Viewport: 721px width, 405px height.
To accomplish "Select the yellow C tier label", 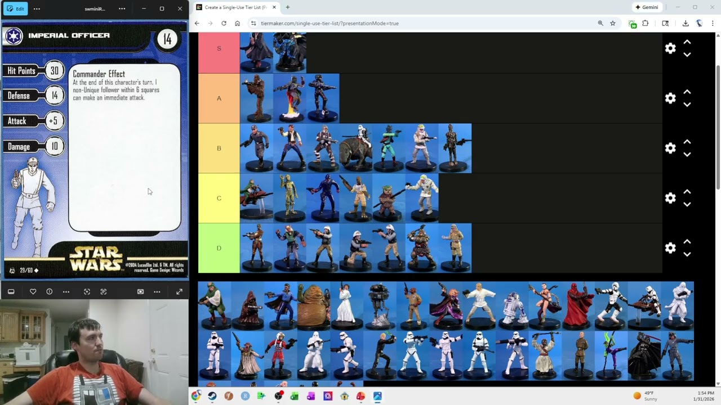I will click(x=219, y=198).
